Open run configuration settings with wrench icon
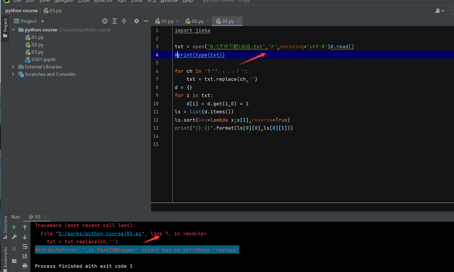This screenshot has height=272, width=454. pyautogui.click(x=14, y=237)
